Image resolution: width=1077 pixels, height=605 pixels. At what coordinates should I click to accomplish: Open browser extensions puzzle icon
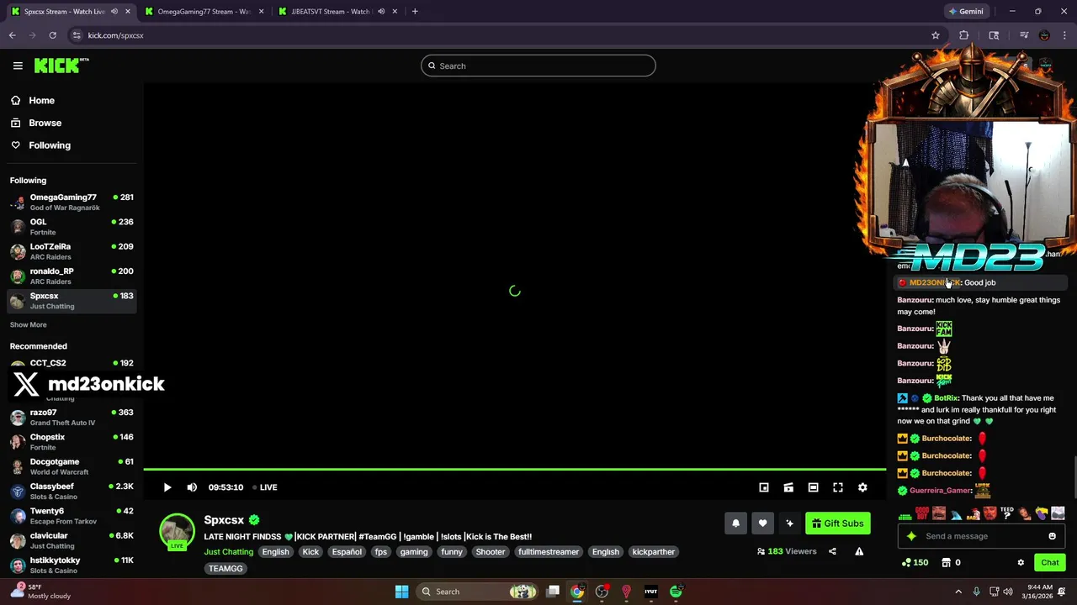[964, 35]
